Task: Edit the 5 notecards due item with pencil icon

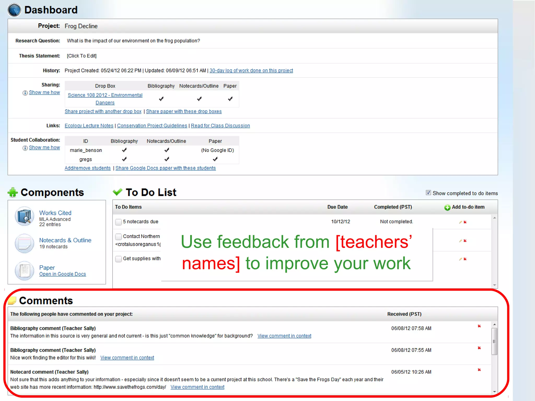Action: [460, 222]
